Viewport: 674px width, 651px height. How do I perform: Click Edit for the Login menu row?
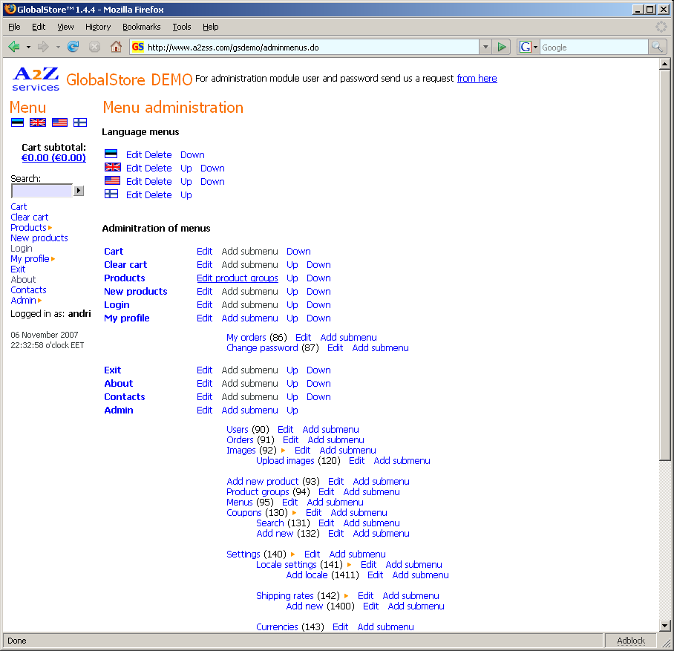click(x=205, y=305)
